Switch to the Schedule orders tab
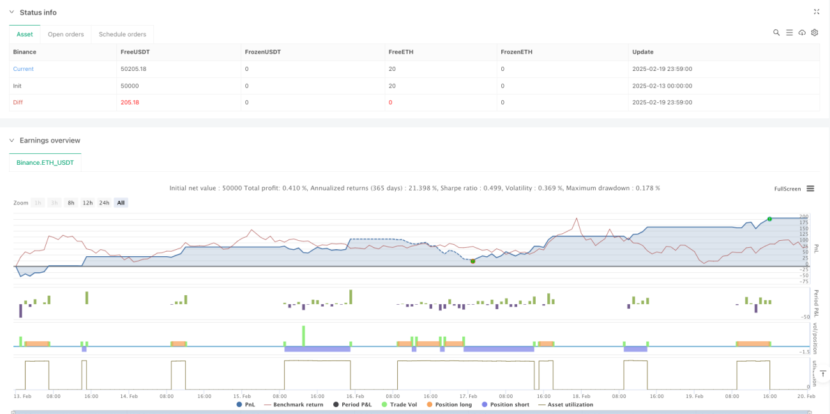Viewport: 830px width, 414px height. coord(123,34)
